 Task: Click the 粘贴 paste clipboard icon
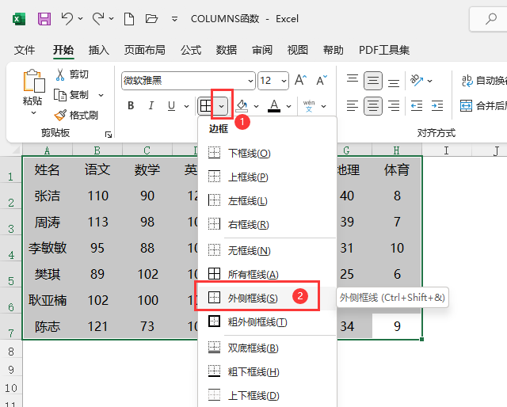[x=33, y=81]
